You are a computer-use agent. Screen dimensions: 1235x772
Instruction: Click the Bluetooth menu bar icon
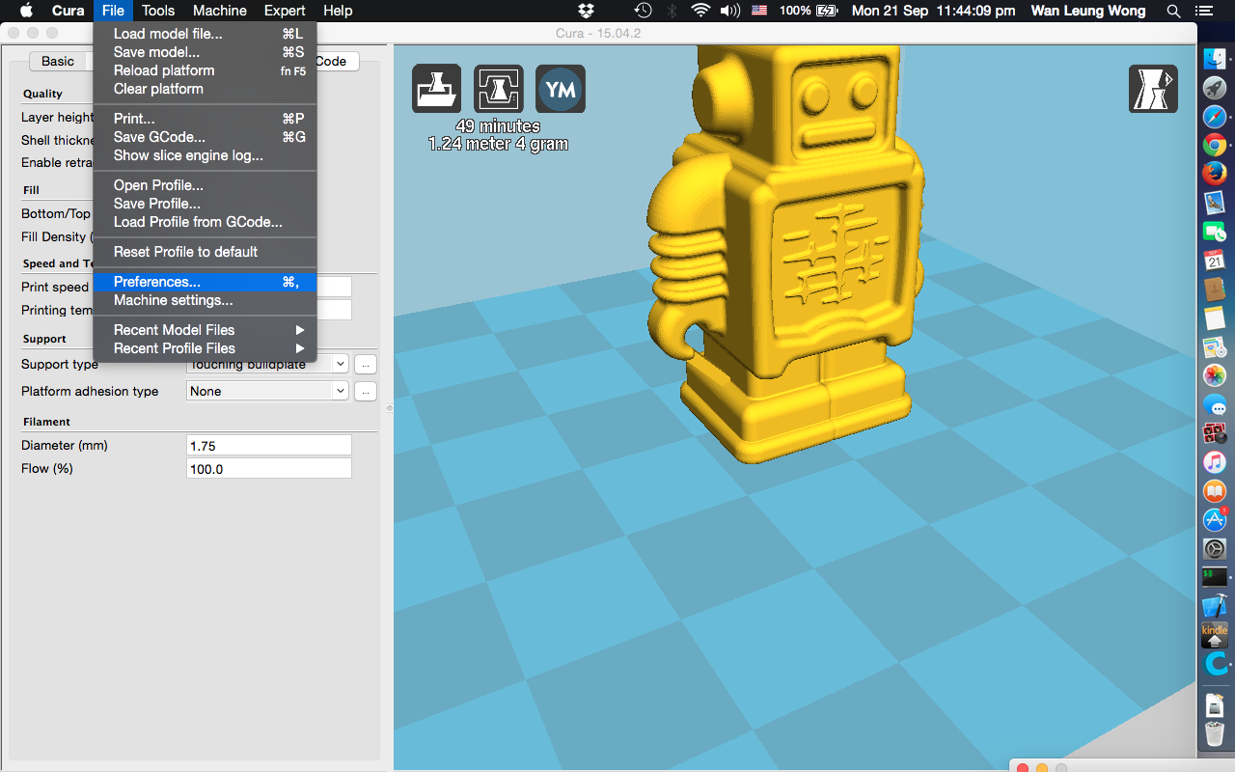click(x=672, y=11)
